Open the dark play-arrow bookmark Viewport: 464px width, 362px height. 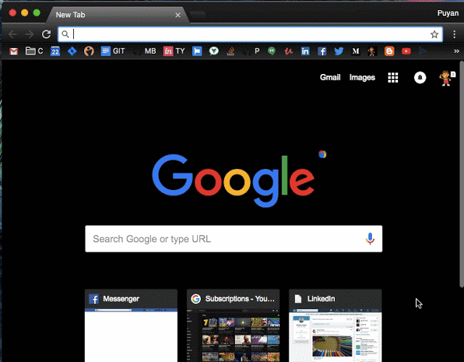(x=423, y=52)
